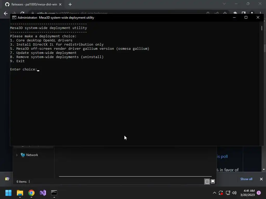266x199 pixels.
Task: Click 'Show all' downloads link
Action: click(x=246, y=179)
